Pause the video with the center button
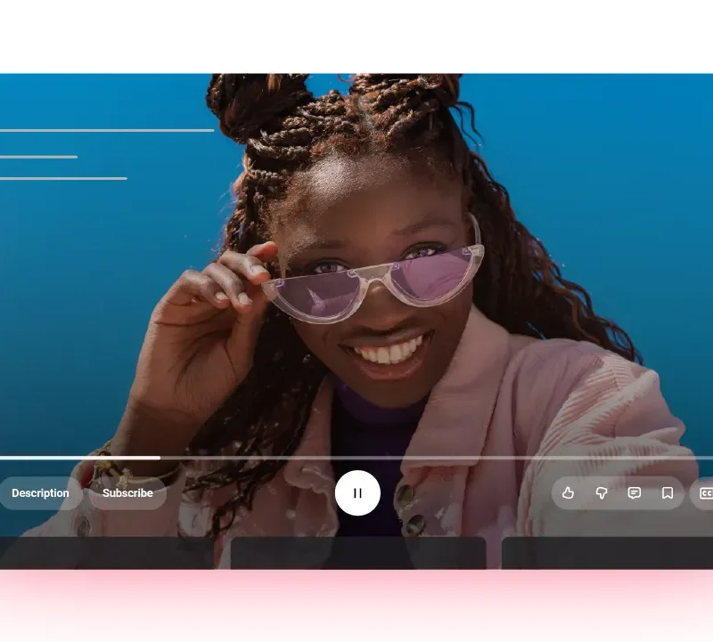The image size is (713, 642). click(357, 493)
